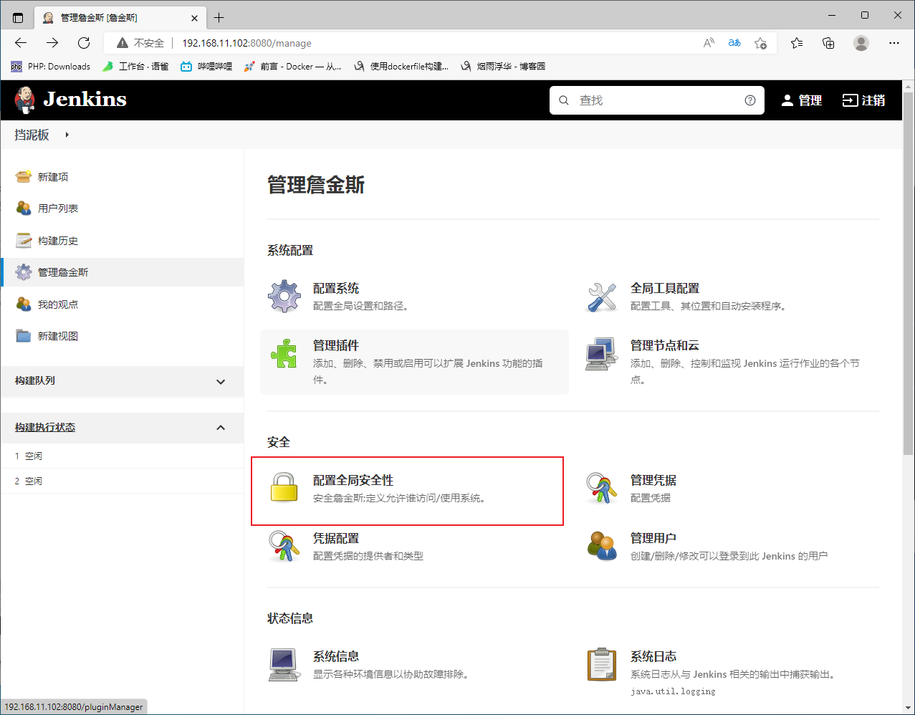Open the 新建视图 sidebar link
This screenshot has width=915, height=715.
point(58,336)
